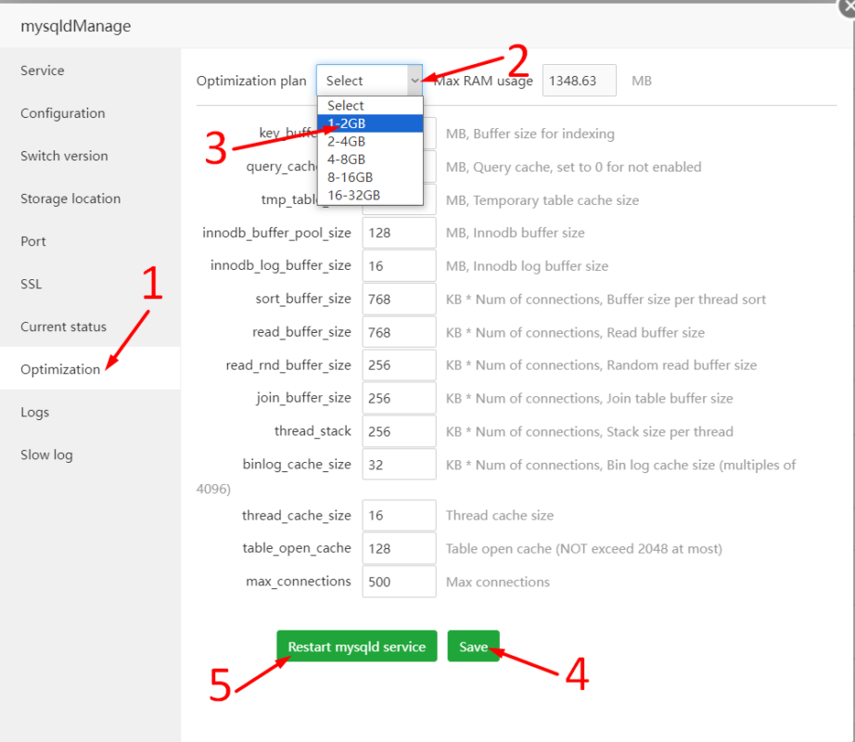The image size is (855, 742).
Task: Focus the innodb_buffer_pool_size field
Action: coord(399,233)
